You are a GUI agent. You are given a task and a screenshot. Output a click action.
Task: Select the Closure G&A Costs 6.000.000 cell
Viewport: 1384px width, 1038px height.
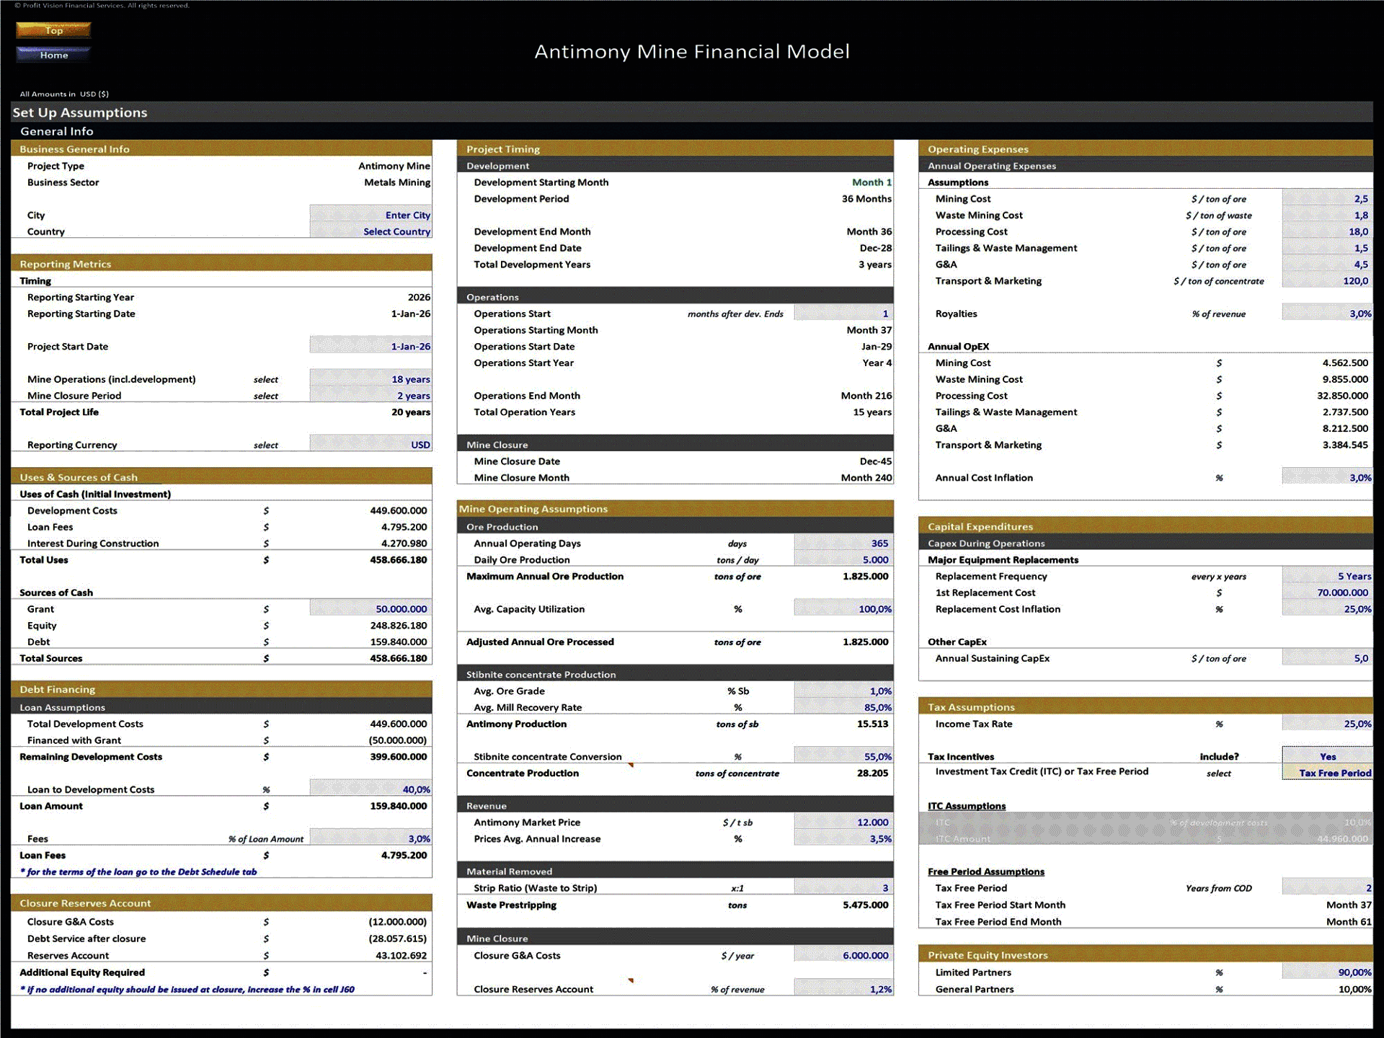pos(843,955)
